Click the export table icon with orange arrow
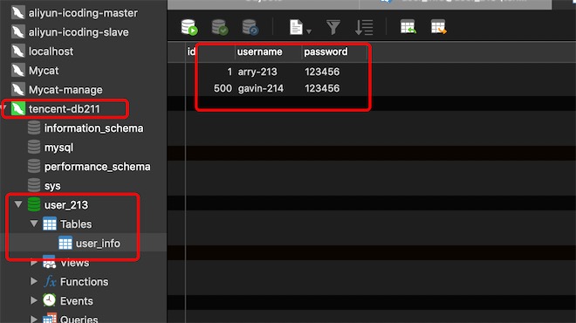The image size is (576, 323). (x=439, y=27)
